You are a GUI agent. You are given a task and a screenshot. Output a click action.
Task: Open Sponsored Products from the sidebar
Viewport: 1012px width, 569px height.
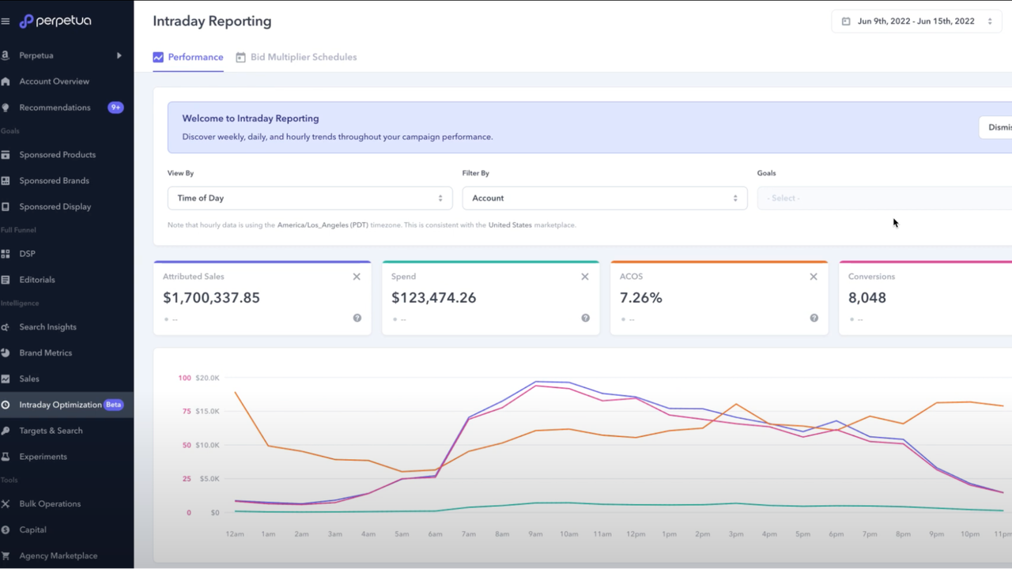58,154
